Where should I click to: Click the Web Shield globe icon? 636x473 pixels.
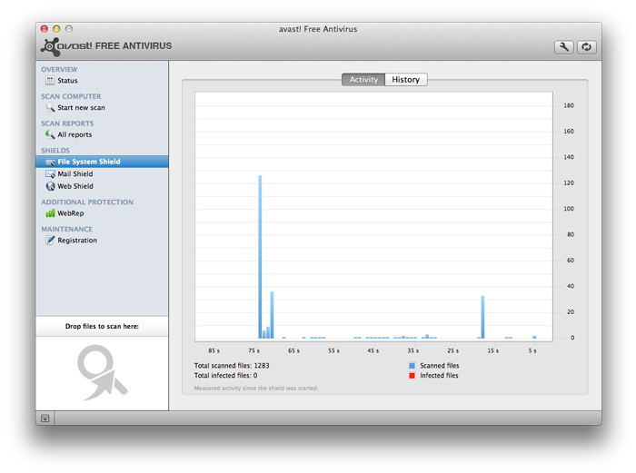(50, 186)
